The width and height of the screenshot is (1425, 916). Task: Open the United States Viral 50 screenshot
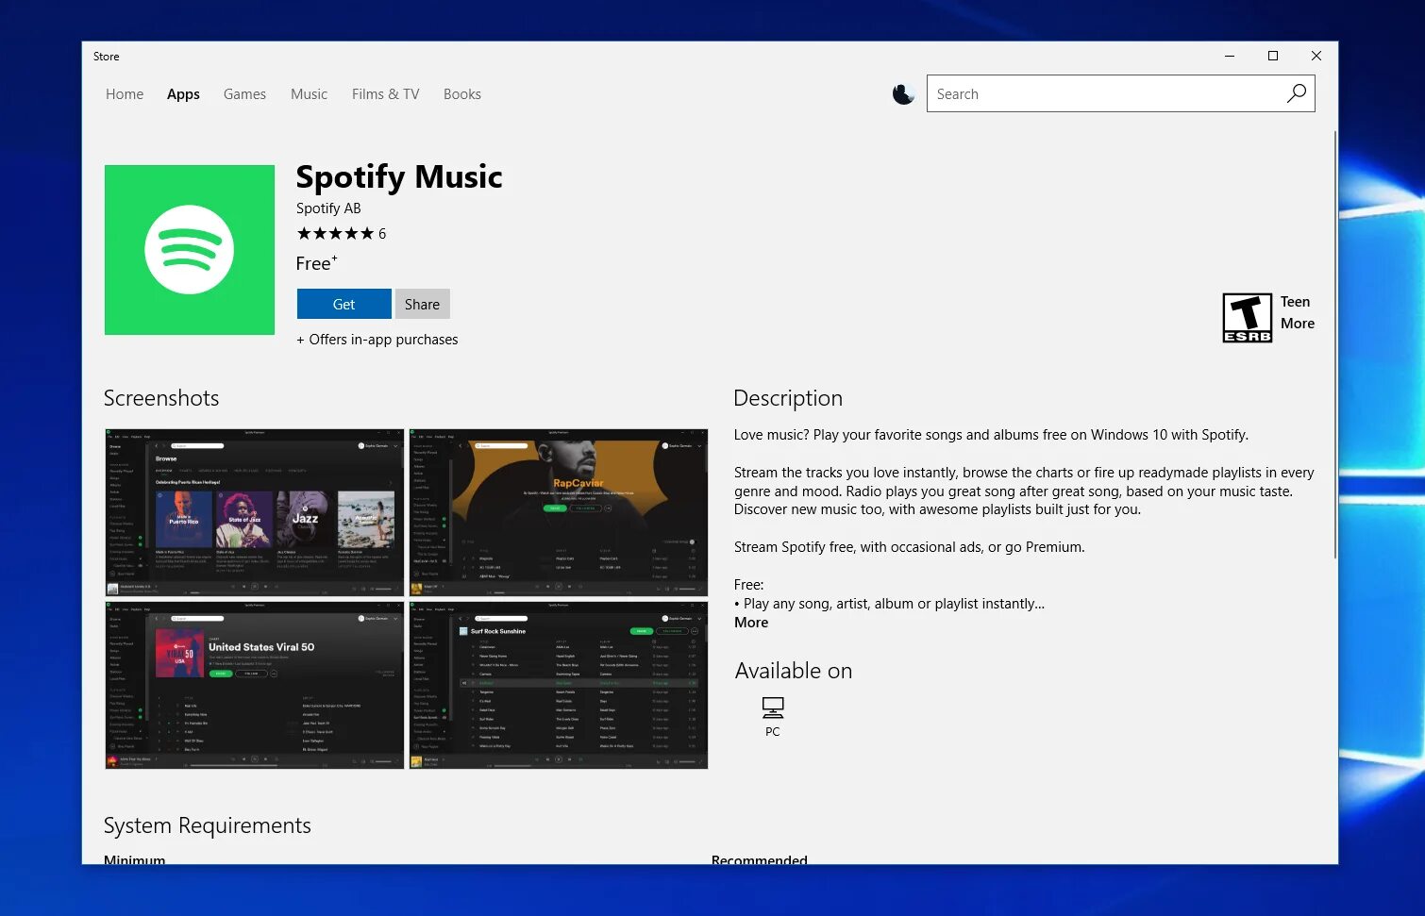coord(253,685)
